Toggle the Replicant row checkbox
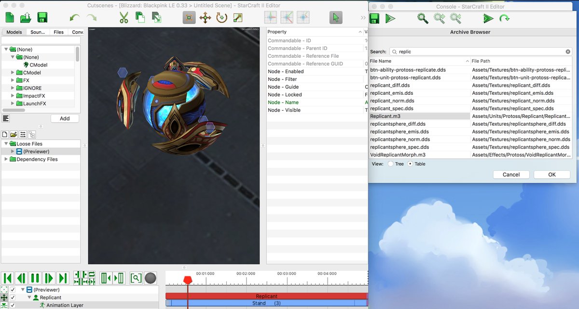Image resolution: width=579 pixels, height=309 pixels. click(x=13, y=297)
